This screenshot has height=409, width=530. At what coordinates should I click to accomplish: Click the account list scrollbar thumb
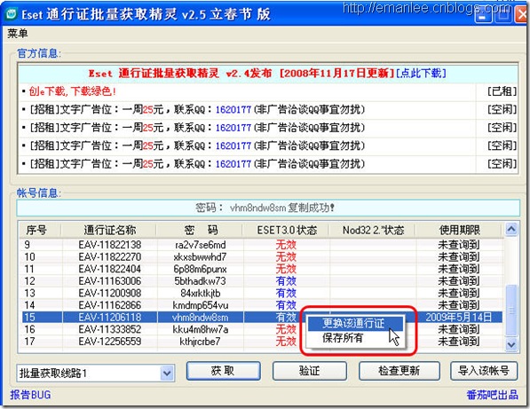coord(511,311)
